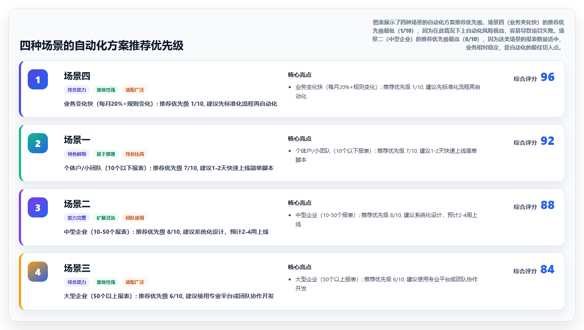Select the 业务变化快 bullet under 核心亮点

point(388,92)
